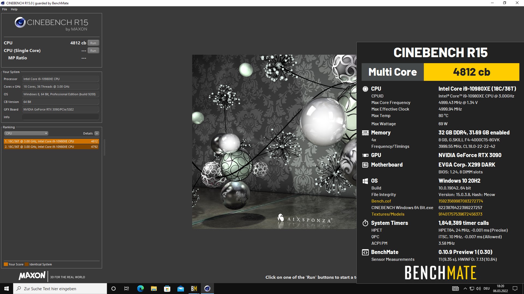This screenshot has width=524, height=294.
Task: Show hidden system tray icons
Action: tap(465, 289)
